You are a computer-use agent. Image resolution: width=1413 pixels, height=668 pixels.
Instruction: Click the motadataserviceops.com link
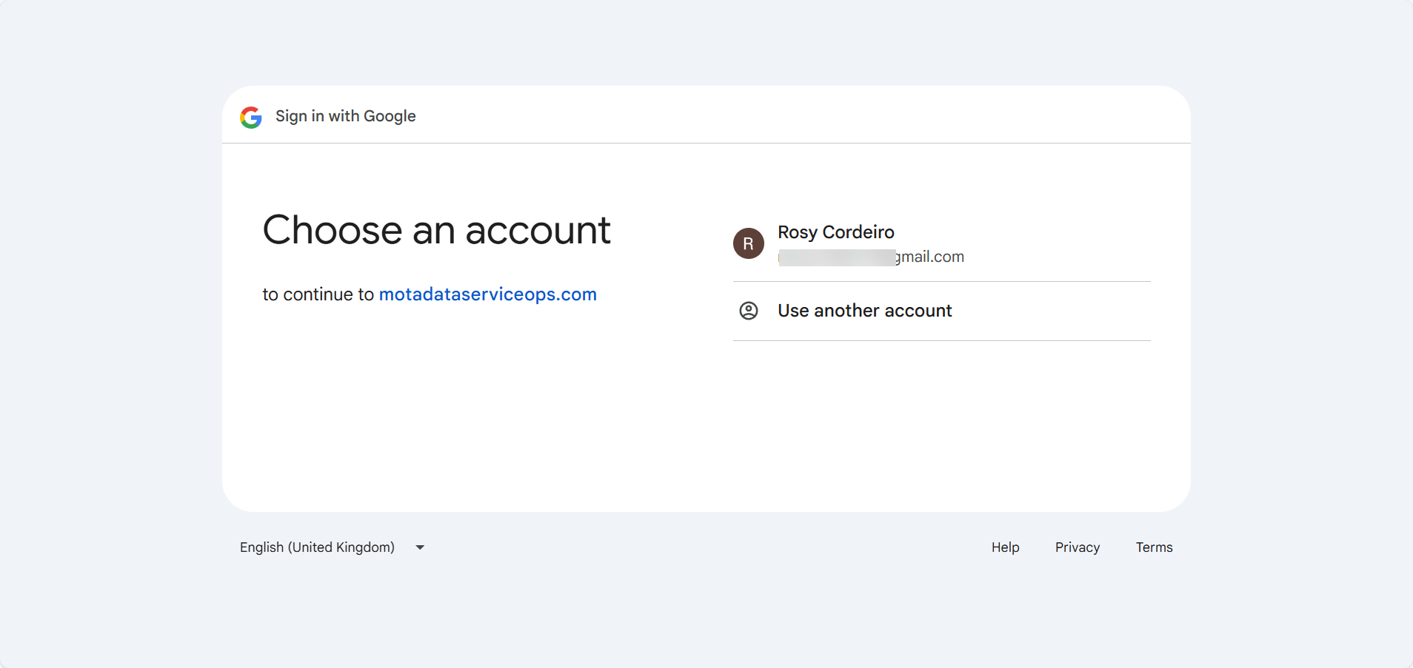click(x=487, y=294)
